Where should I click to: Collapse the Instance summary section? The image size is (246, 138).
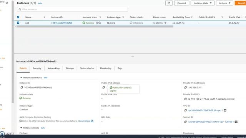(21, 77)
